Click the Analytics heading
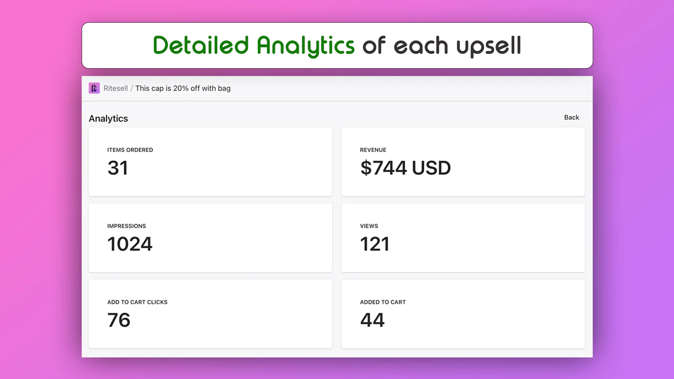 pyautogui.click(x=108, y=119)
